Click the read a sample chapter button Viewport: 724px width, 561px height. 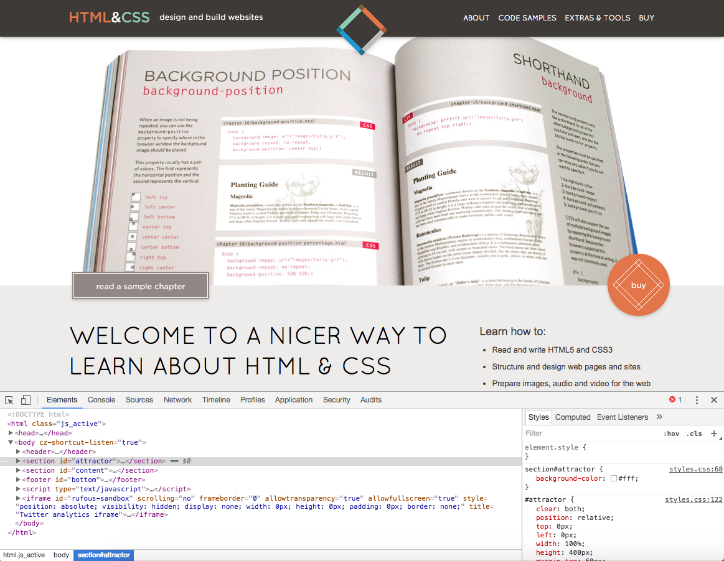(141, 286)
